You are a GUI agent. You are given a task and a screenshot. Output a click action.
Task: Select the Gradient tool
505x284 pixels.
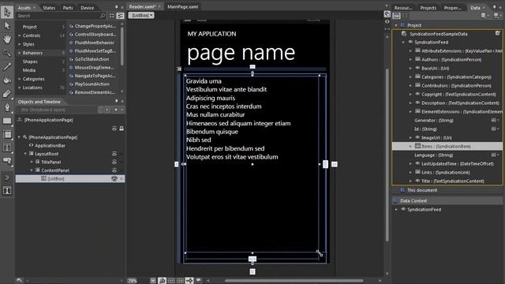(x=7, y=94)
